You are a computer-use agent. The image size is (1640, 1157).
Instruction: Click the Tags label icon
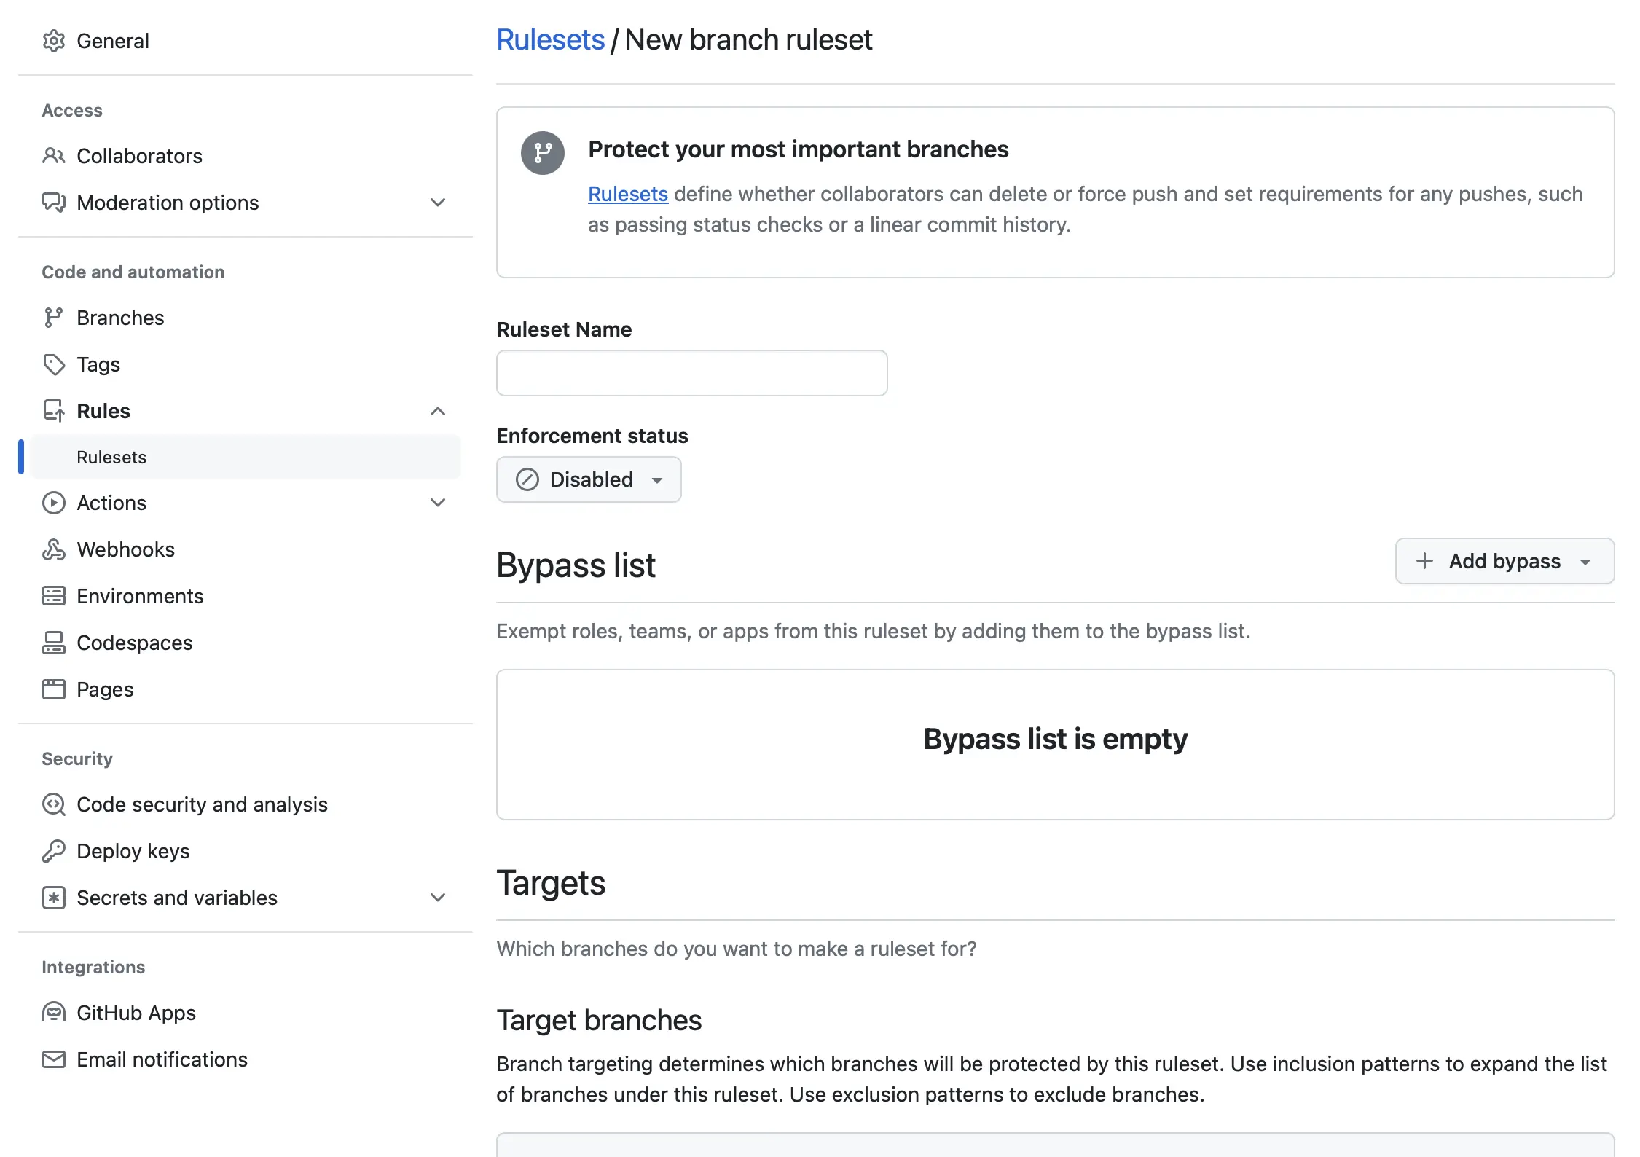click(54, 364)
